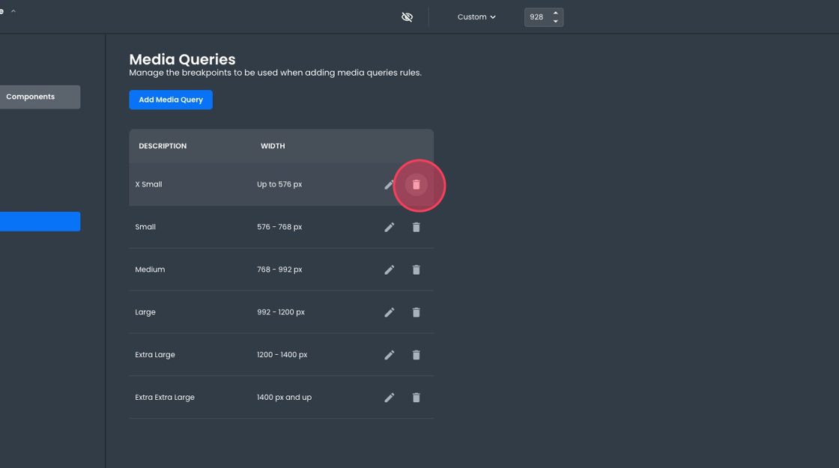Delete the X Small media query
Screen dimensions: 839x468
point(417,184)
